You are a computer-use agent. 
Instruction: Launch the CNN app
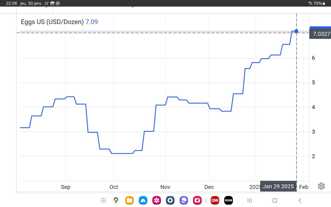(x=215, y=200)
